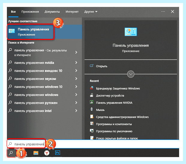Expand arrow next to панель управления windows

point(76,94)
